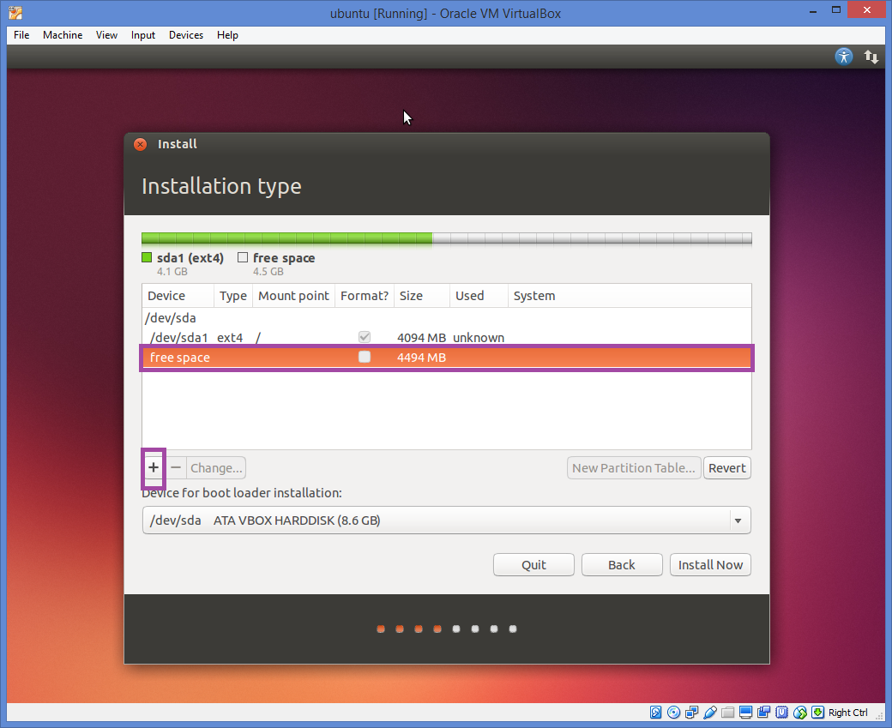Click the VirtualBox app icon in title bar
This screenshot has height=728, width=892.
click(x=15, y=13)
